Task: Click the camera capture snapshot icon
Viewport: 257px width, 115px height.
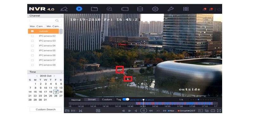Action: click(207, 111)
